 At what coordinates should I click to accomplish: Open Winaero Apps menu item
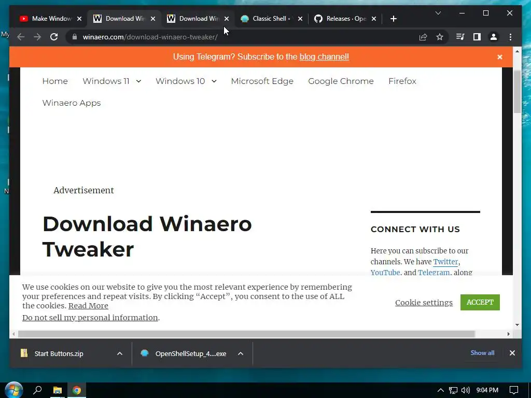pyautogui.click(x=72, y=103)
